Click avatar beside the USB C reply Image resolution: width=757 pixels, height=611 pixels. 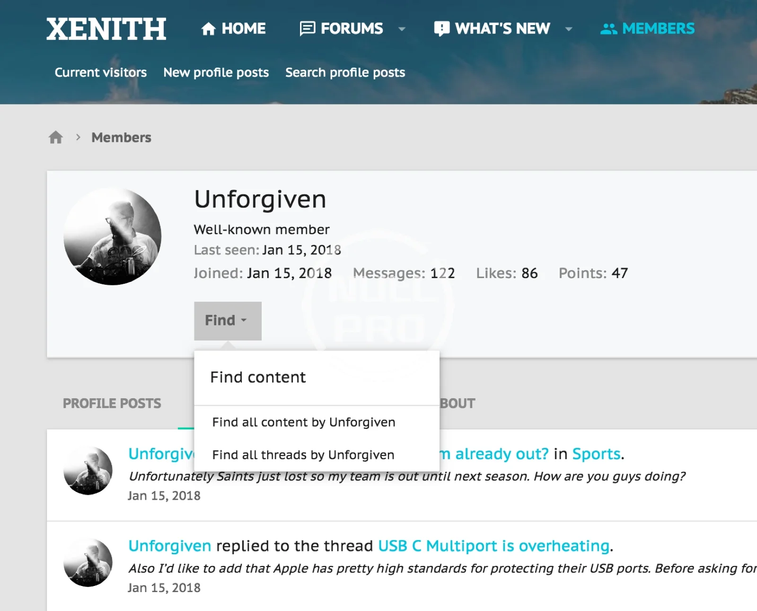click(88, 562)
